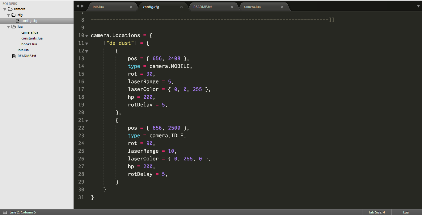422x215 pixels.
Task: Place cursor on value 2408
Action: pos(174,58)
